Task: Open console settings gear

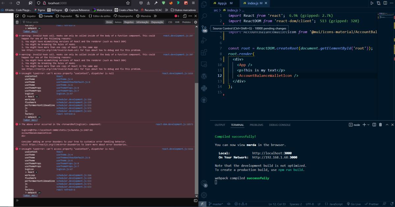Action: click(x=195, y=22)
